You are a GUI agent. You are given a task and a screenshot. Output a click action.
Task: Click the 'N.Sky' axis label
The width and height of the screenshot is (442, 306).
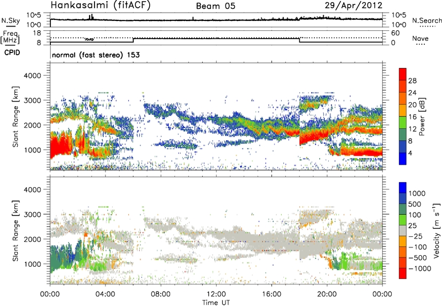pos(10,20)
